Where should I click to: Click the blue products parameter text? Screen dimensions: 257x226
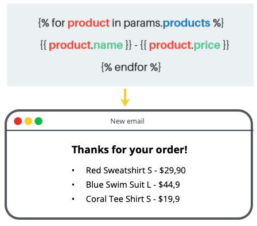click(x=186, y=23)
